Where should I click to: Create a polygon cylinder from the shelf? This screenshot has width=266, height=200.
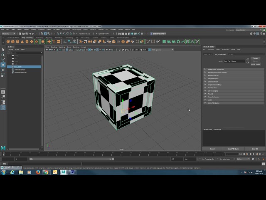[x=17, y=42]
